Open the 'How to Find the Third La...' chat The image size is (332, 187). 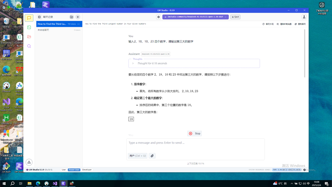click(x=59, y=24)
